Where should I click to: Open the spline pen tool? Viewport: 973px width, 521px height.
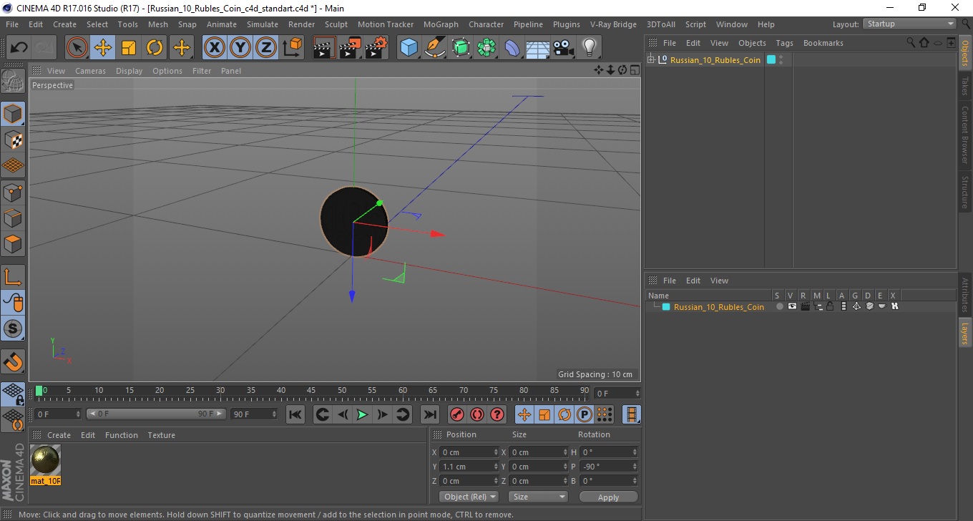[x=435, y=48]
